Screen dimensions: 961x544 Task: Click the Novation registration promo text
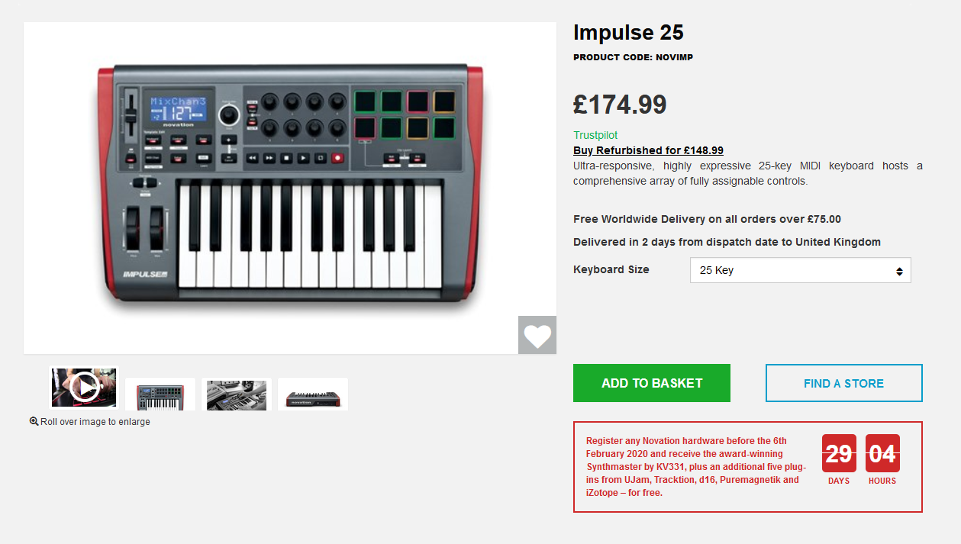point(696,467)
